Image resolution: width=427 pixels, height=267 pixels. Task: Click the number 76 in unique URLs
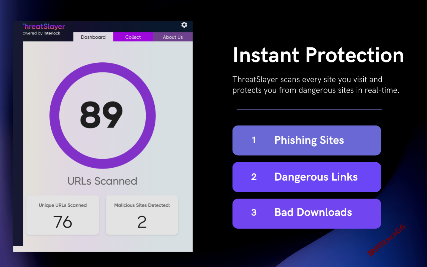tap(63, 222)
